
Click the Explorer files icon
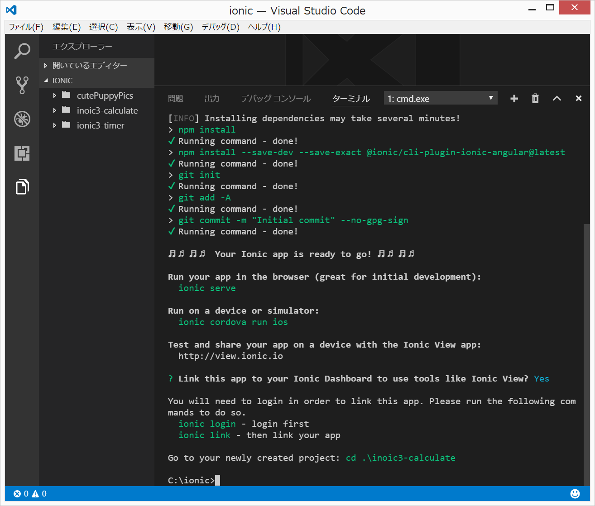pyautogui.click(x=22, y=186)
